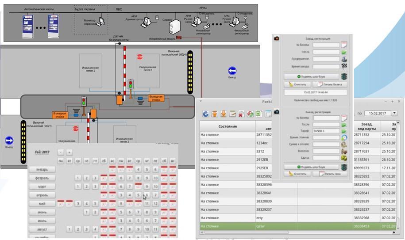
Task: Open the Тариф combo box in exit panel
Action: click(x=327, y=131)
